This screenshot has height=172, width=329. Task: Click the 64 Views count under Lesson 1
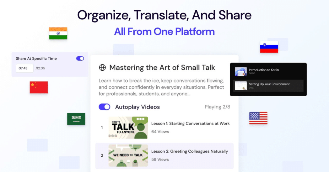160,132
